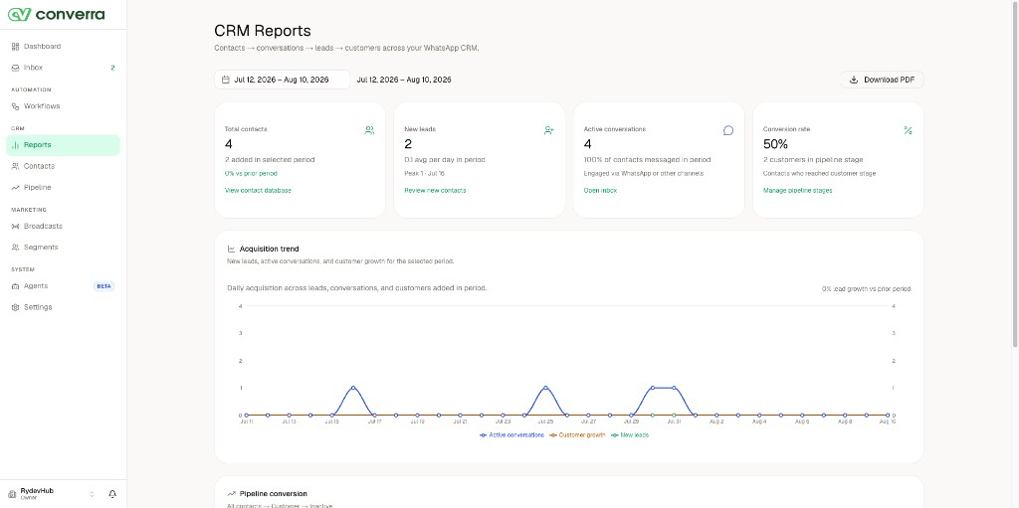The width and height of the screenshot is (1019, 508).
Task: Toggle New leads legend item
Action: click(630, 434)
